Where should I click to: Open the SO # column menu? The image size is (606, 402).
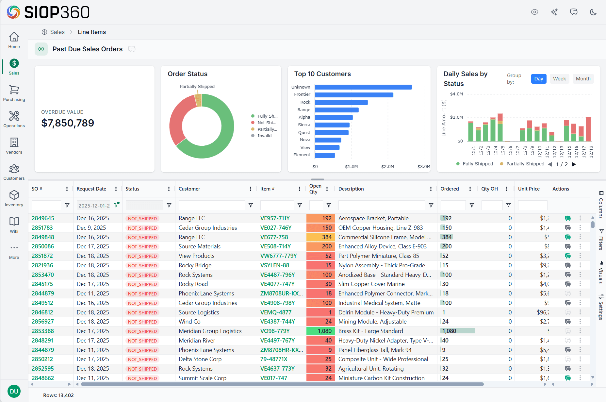67,189
